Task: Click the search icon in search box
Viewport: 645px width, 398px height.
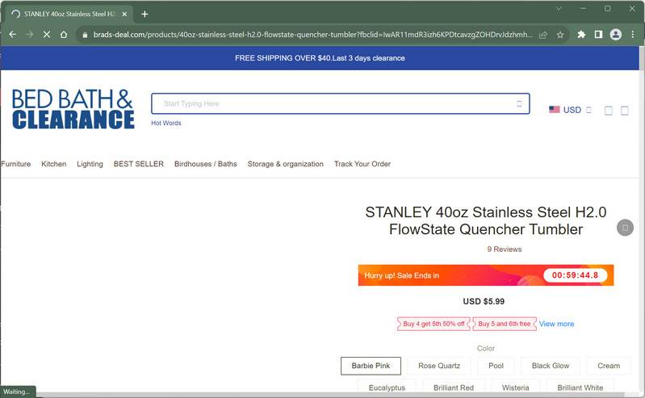Action: pos(519,103)
